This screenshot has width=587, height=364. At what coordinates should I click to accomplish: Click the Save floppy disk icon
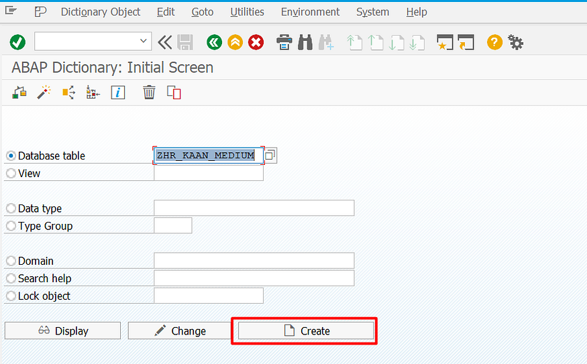point(185,42)
